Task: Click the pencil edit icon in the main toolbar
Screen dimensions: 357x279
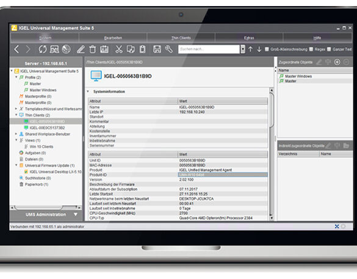Action: pyautogui.click(x=81, y=49)
